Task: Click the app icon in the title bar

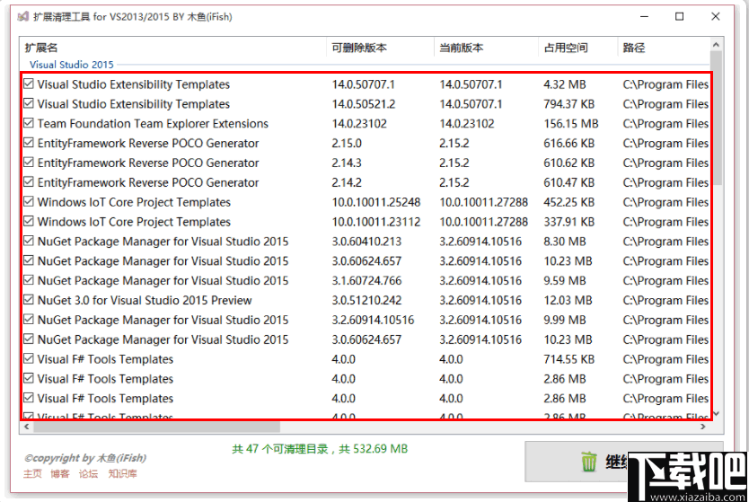Action: tap(23, 17)
